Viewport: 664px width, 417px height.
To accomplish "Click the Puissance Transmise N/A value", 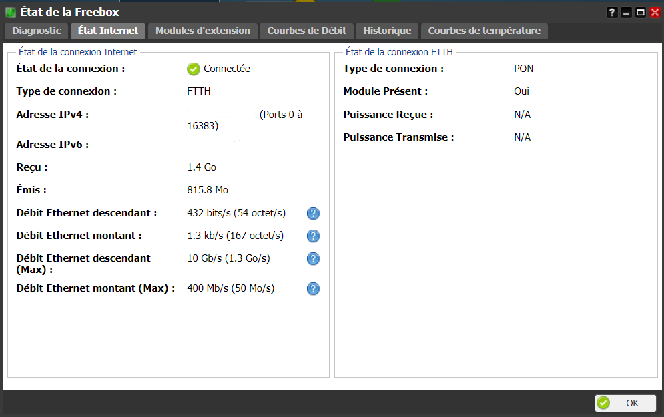I will pos(522,137).
